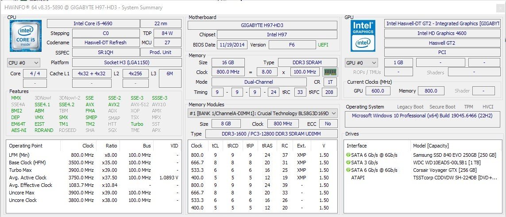Click the Operating Point column header

pyautogui.click(x=26, y=146)
